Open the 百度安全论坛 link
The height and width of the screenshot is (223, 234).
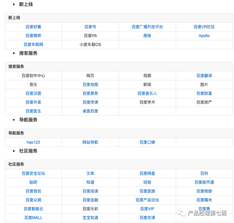pyautogui.click(x=33, y=174)
